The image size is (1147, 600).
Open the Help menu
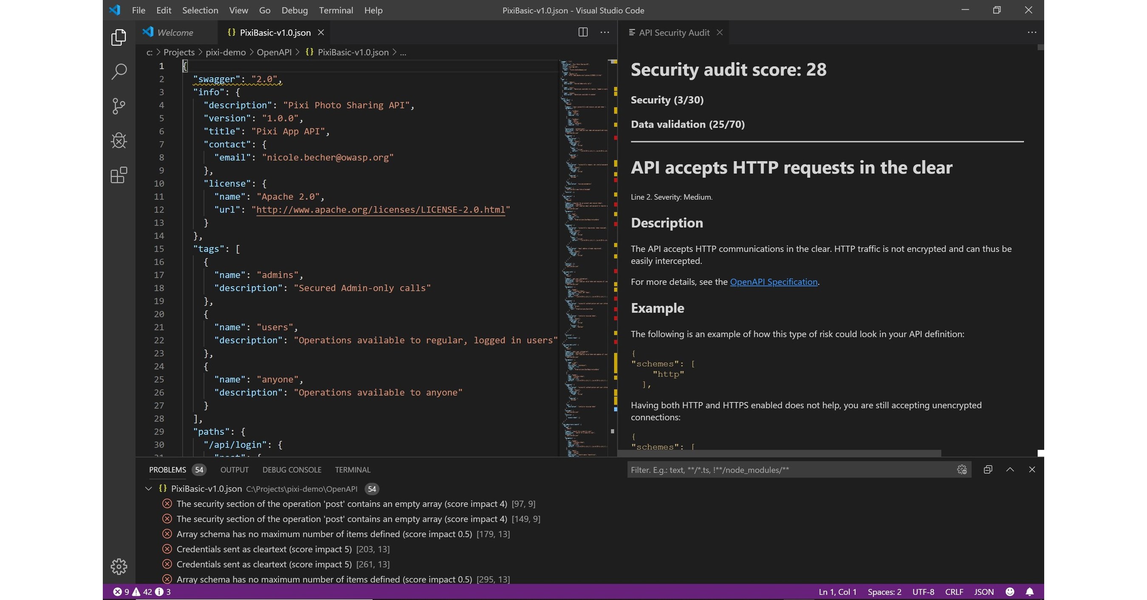tap(373, 10)
